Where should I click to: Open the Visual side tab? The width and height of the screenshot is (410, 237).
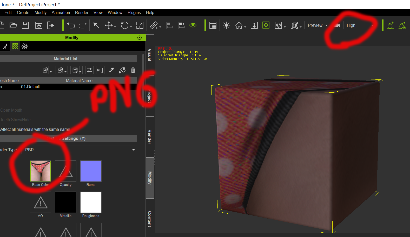150,55
